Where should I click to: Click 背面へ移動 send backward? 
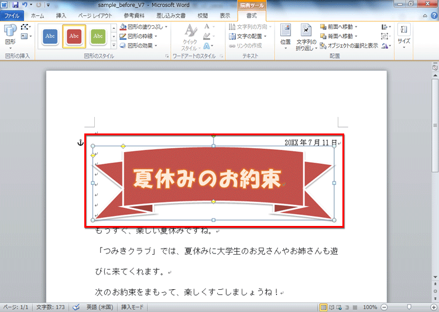[338, 36]
